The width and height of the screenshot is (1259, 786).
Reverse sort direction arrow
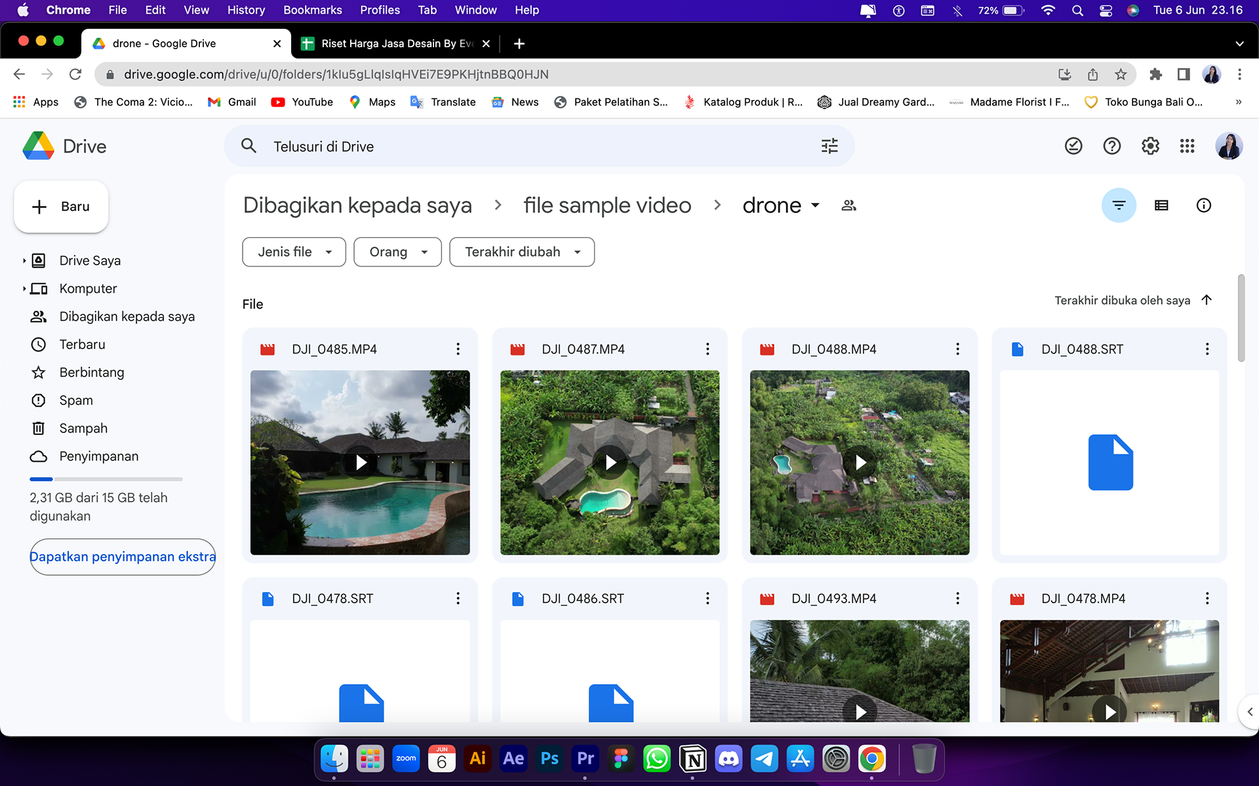click(1207, 300)
